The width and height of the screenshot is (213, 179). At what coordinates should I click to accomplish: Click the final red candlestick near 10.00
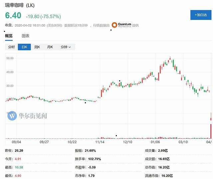[x=211, y=117]
